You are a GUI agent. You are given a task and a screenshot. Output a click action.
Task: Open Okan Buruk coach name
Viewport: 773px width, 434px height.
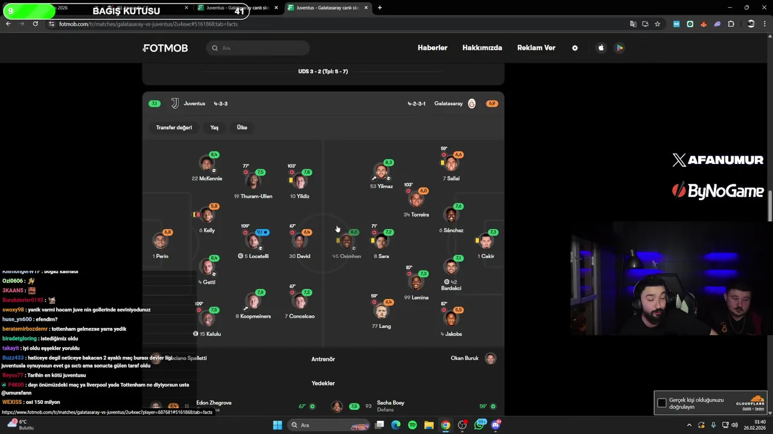464,358
